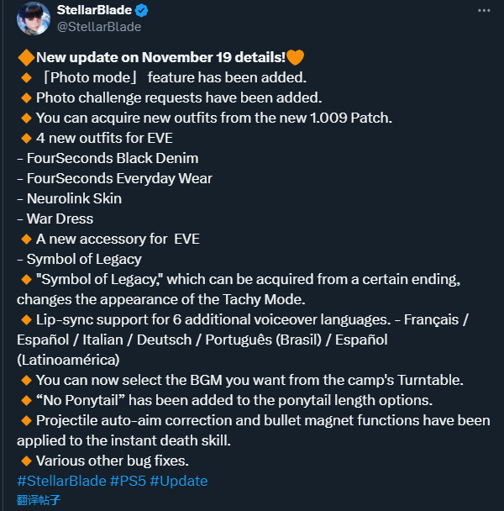Open the #Update hashtag
The width and height of the screenshot is (504, 511).
point(179,481)
